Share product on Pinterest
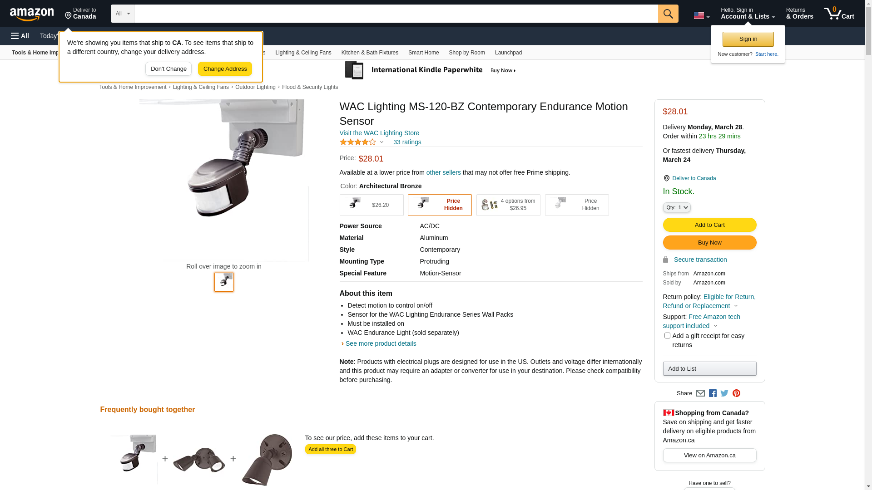This screenshot has height=490, width=872. (x=736, y=393)
